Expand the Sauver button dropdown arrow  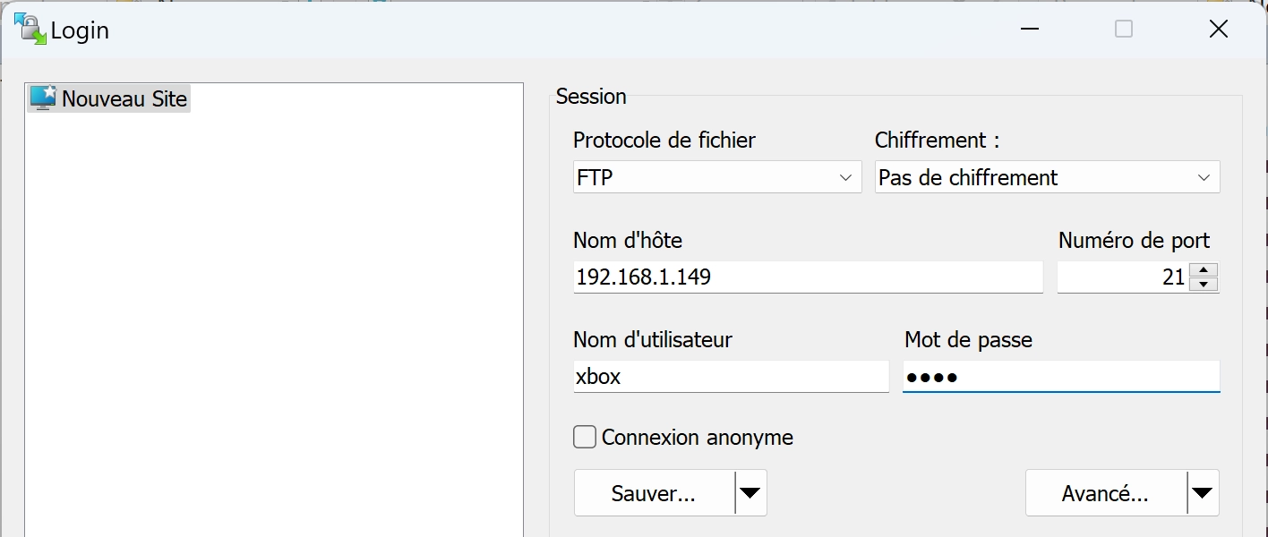(750, 493)
